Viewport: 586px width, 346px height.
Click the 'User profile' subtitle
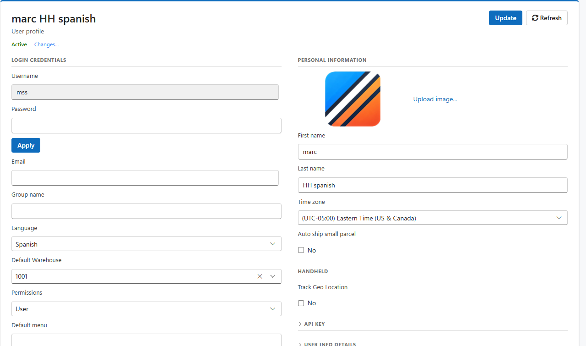coord(28,32)
